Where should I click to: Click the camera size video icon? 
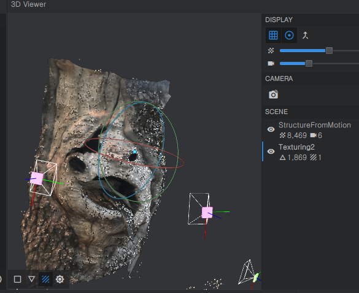271,63
